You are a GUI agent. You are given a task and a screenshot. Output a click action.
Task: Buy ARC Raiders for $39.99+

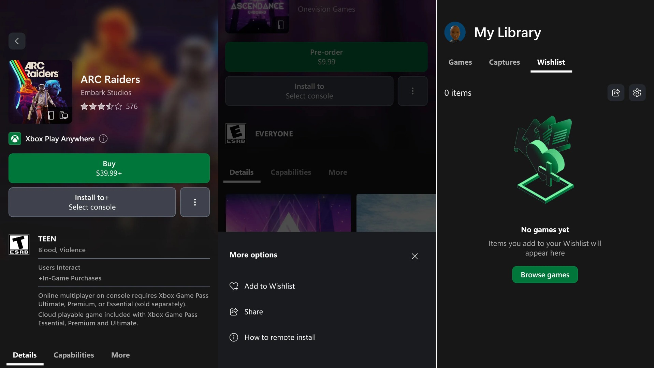click(x=109, y=168)
